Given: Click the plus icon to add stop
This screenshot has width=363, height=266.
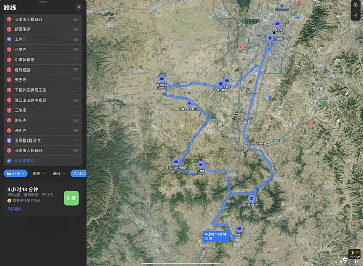Looking at the screenshot, I should [9, 161].
